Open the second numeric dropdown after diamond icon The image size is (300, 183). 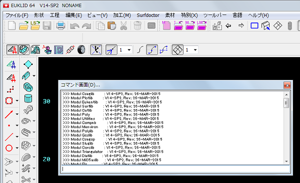pyautogui.click(x=191, y=50)
